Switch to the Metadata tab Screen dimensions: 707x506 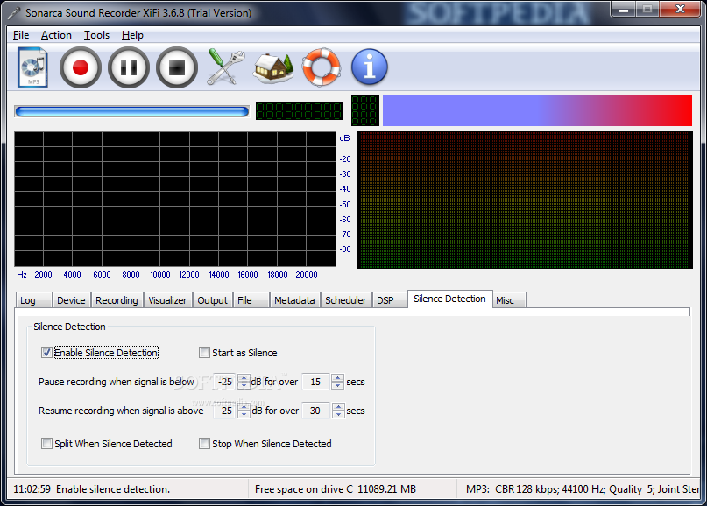point(295,300)
